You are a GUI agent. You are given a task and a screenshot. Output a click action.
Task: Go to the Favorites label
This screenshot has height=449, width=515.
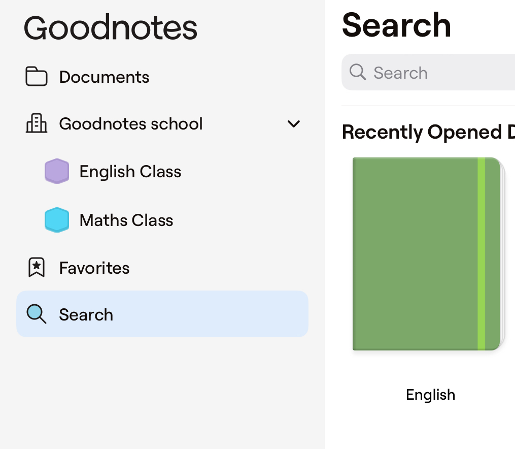[94, 268]
